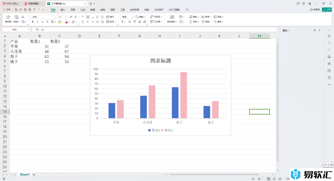334x181 pixels.
Task: Click the Merge cells (合并) button
Action: 111,22
